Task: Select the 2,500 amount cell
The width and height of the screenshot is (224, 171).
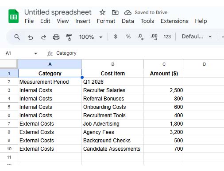Action: 164,90
